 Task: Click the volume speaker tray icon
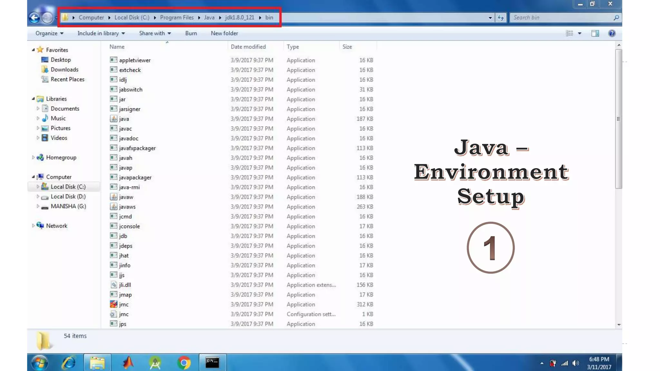tap(575, 364)
